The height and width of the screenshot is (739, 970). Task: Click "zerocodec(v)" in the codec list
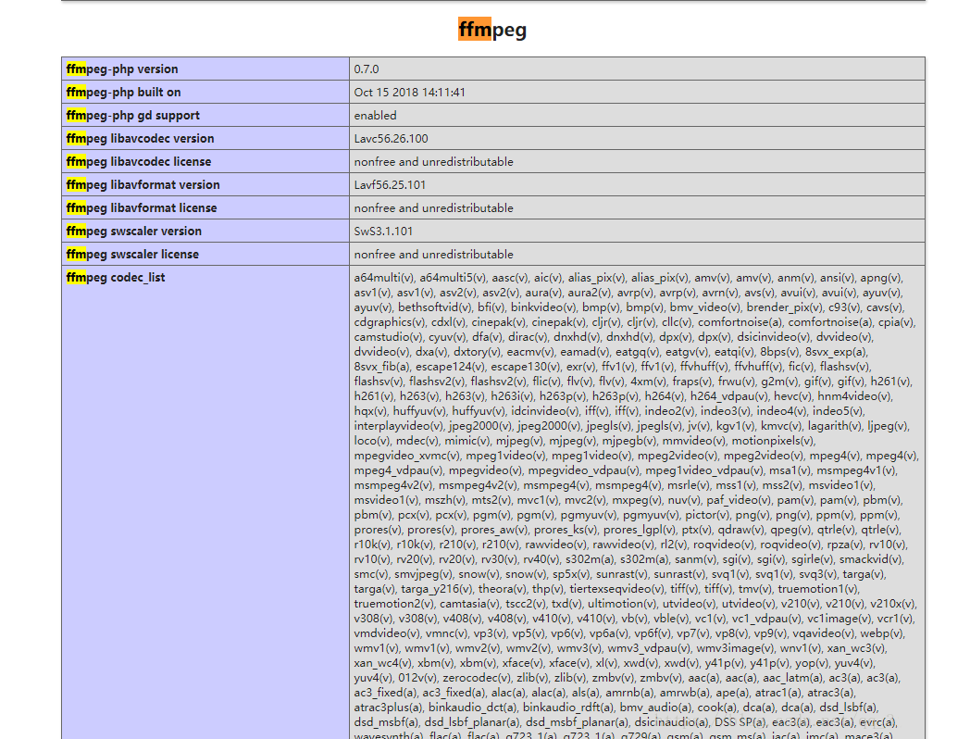coord(477,679)
